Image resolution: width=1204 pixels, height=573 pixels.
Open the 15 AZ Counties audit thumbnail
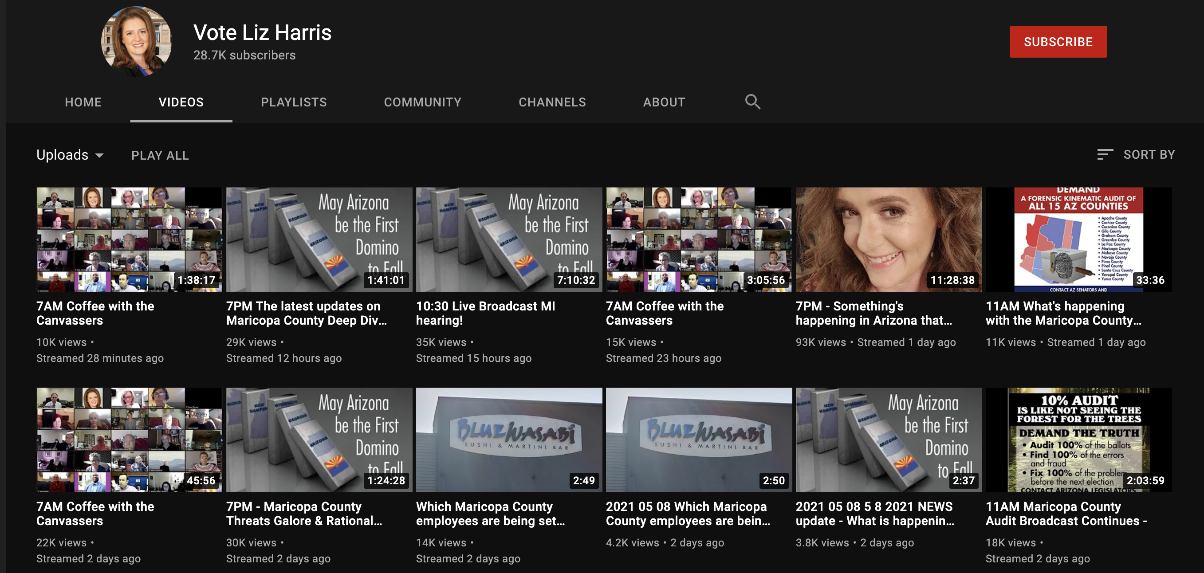tap(1078, 239)
